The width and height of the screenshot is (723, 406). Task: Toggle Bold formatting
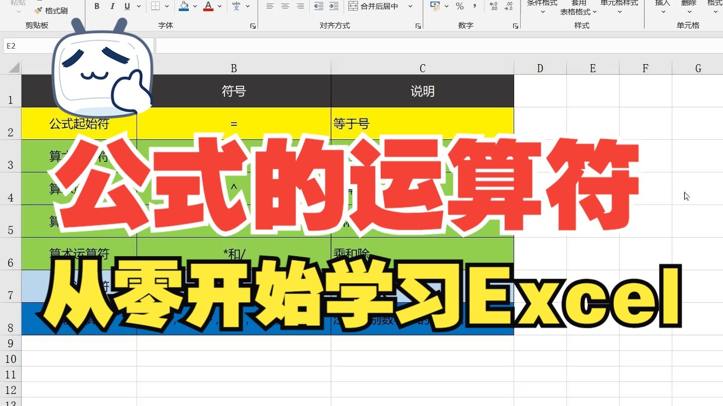(x=96, y=6)
